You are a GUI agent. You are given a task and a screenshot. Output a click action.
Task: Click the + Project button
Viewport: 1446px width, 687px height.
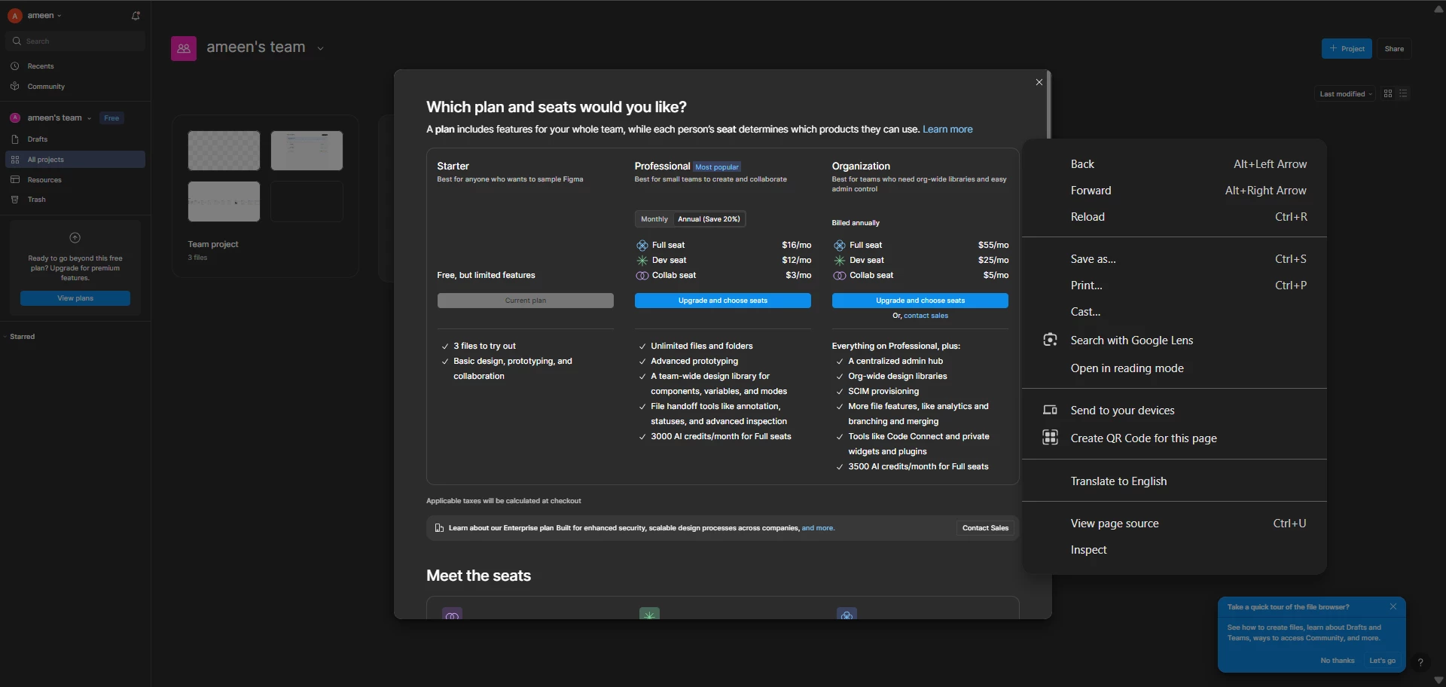[x=1347, y=49]
